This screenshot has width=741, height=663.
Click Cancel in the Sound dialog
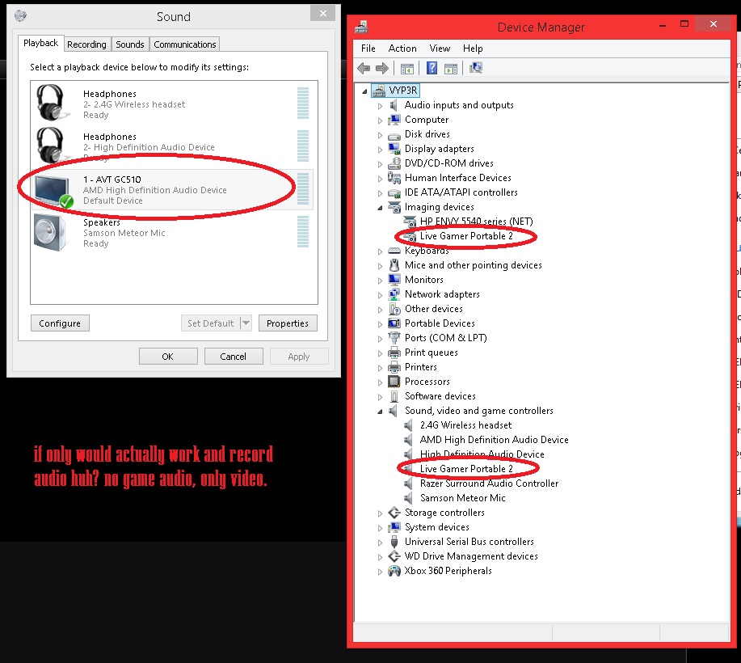click(x=233, y=356)
